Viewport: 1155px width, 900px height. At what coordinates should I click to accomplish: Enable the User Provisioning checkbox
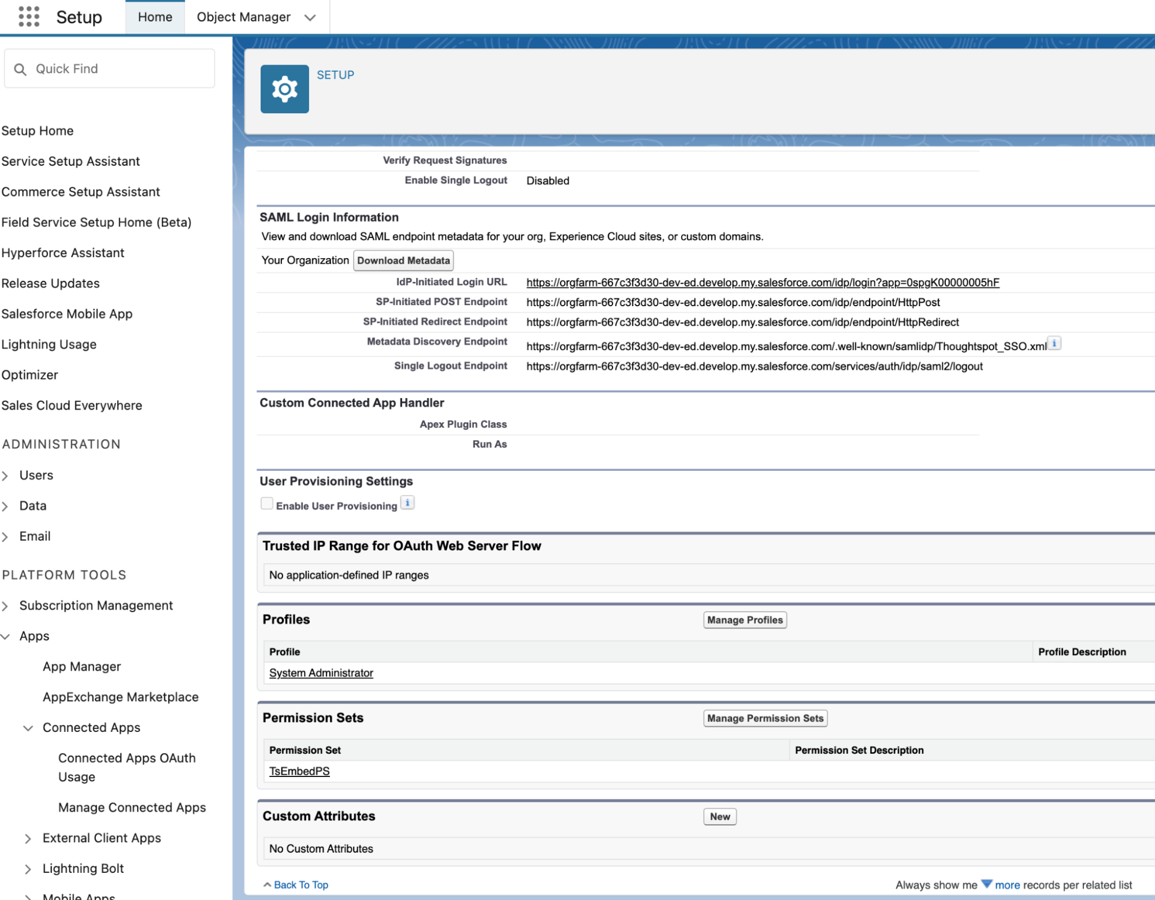[x=267, y=503]
